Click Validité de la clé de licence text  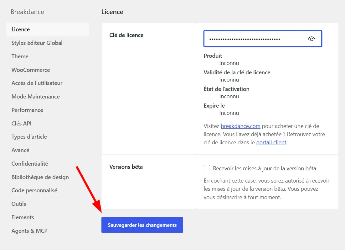click(237, 72)
